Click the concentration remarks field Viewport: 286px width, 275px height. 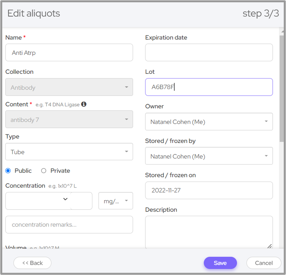[69, 225]
